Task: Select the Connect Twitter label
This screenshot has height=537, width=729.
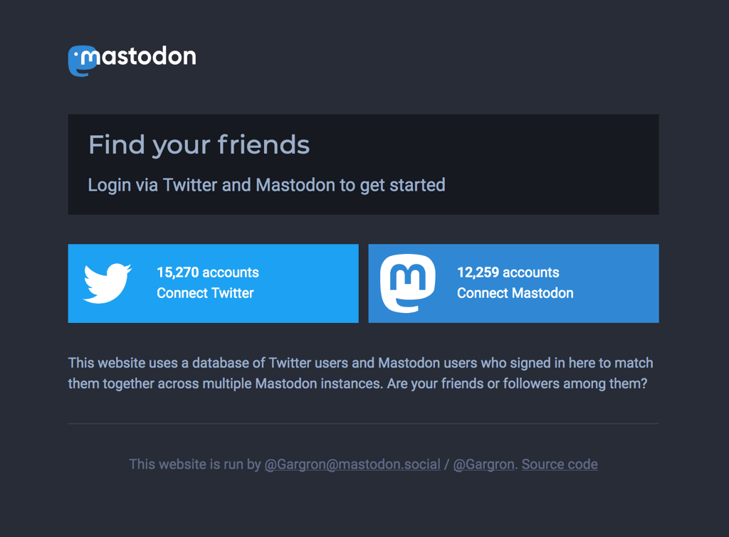Action: [x=205, y=293]
